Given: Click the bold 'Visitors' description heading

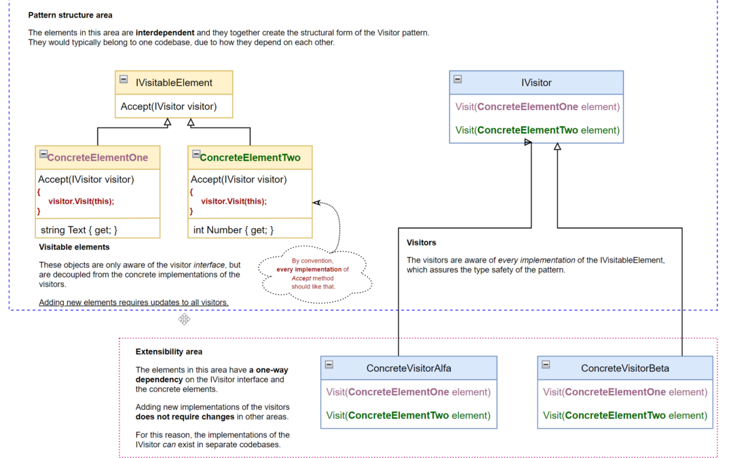Looking at the screenshot, I should click(x=421, y=242).
